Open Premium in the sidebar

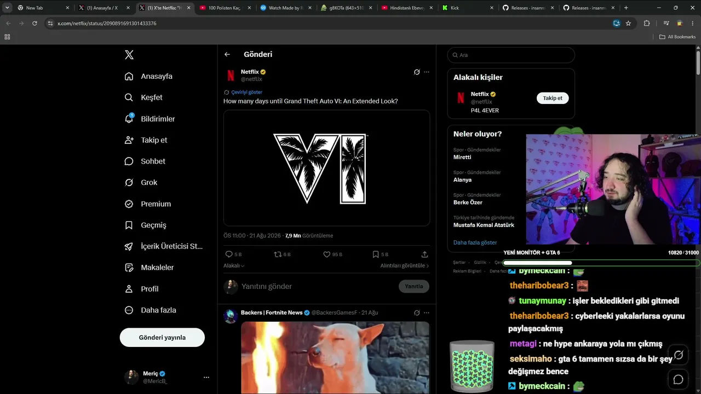(x=148, y=204)
